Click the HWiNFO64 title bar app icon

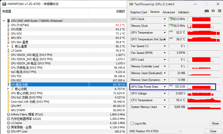coord(4,4)
